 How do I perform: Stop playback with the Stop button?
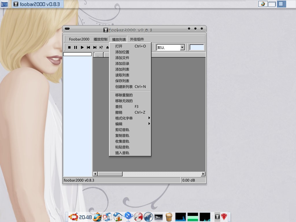point(69,47)
